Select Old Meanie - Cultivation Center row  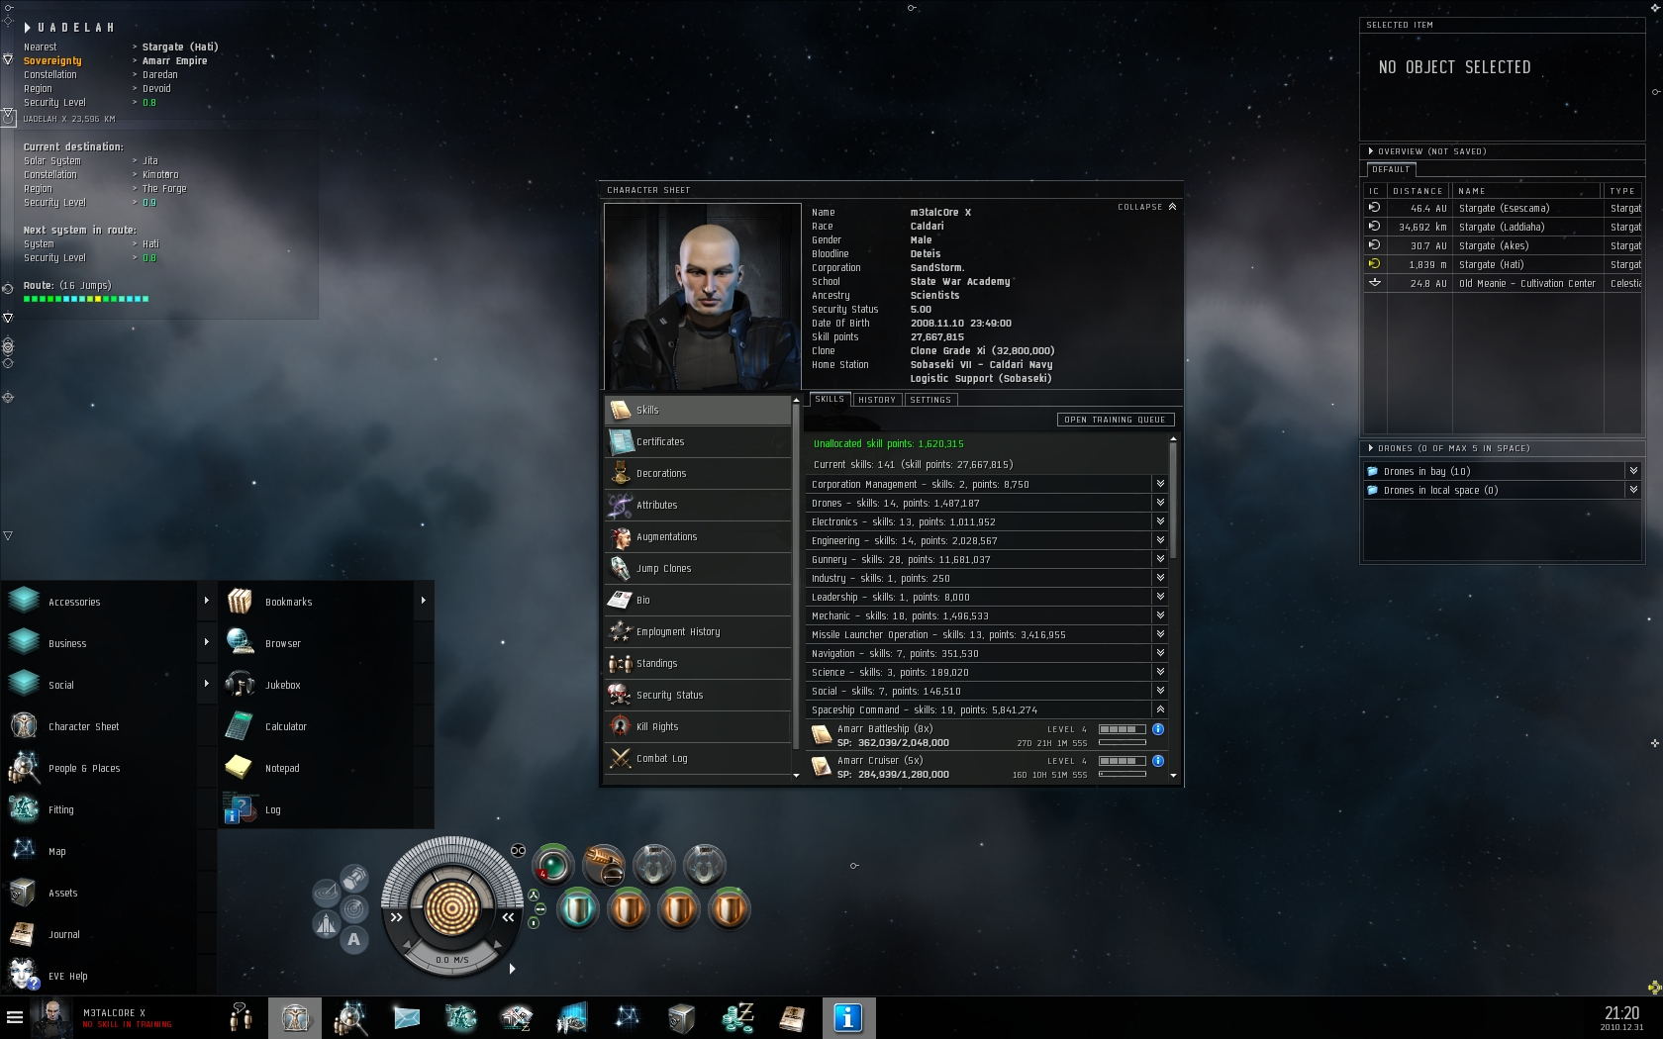[1503, 283]
